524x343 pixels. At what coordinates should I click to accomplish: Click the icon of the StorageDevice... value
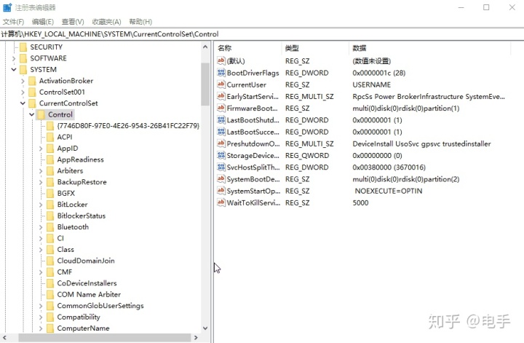tap(221, 155)
